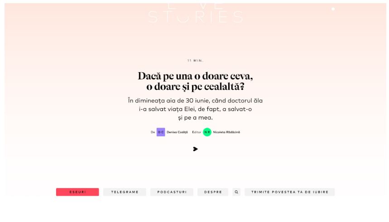The image size is (389, 222).
Task: Go to the Despre page
Action: 213,192
